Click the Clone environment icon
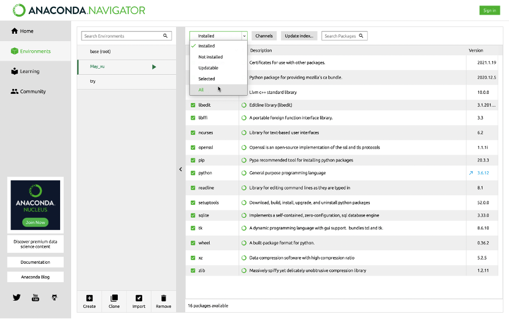The image size is (509, 319). coord(114,298)
